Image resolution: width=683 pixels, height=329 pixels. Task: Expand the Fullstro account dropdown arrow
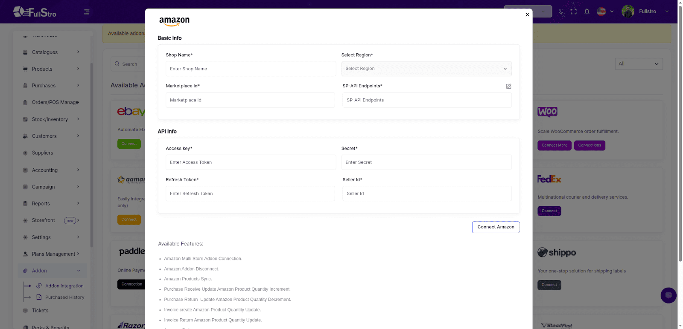pos(667,12)
